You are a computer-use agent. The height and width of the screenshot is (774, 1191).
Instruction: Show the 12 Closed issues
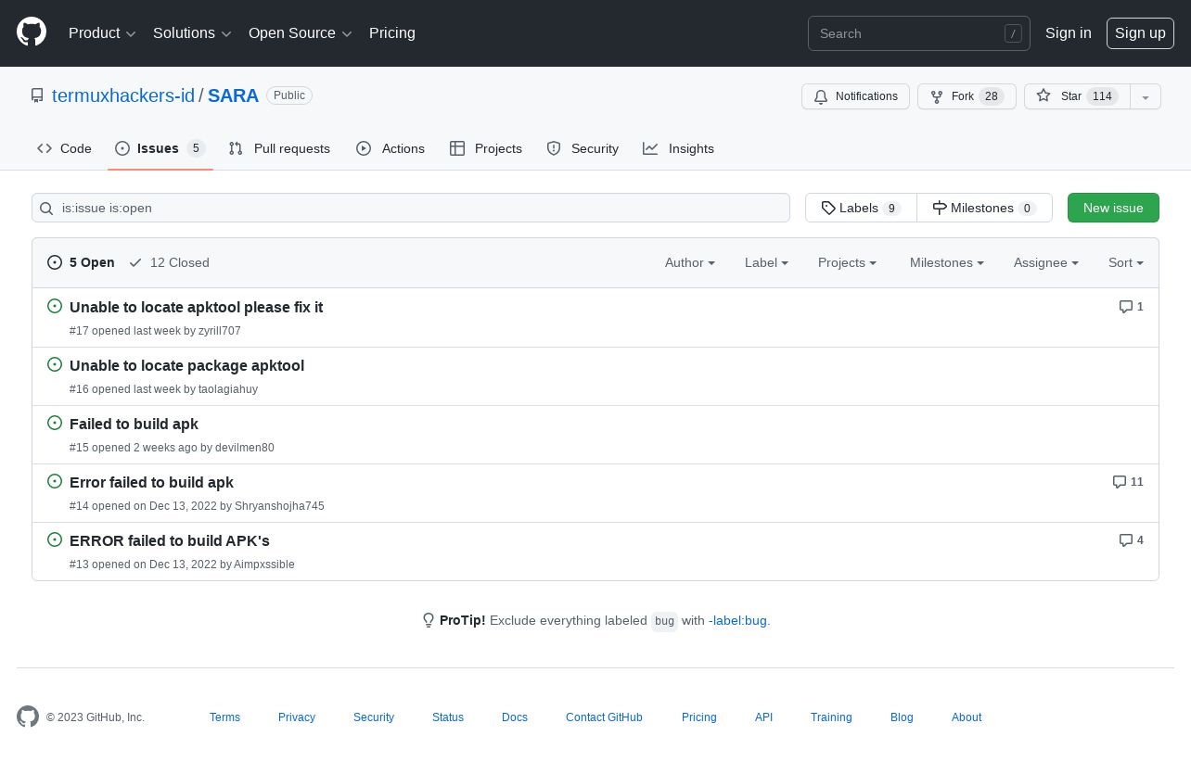[x=169, y=262]
